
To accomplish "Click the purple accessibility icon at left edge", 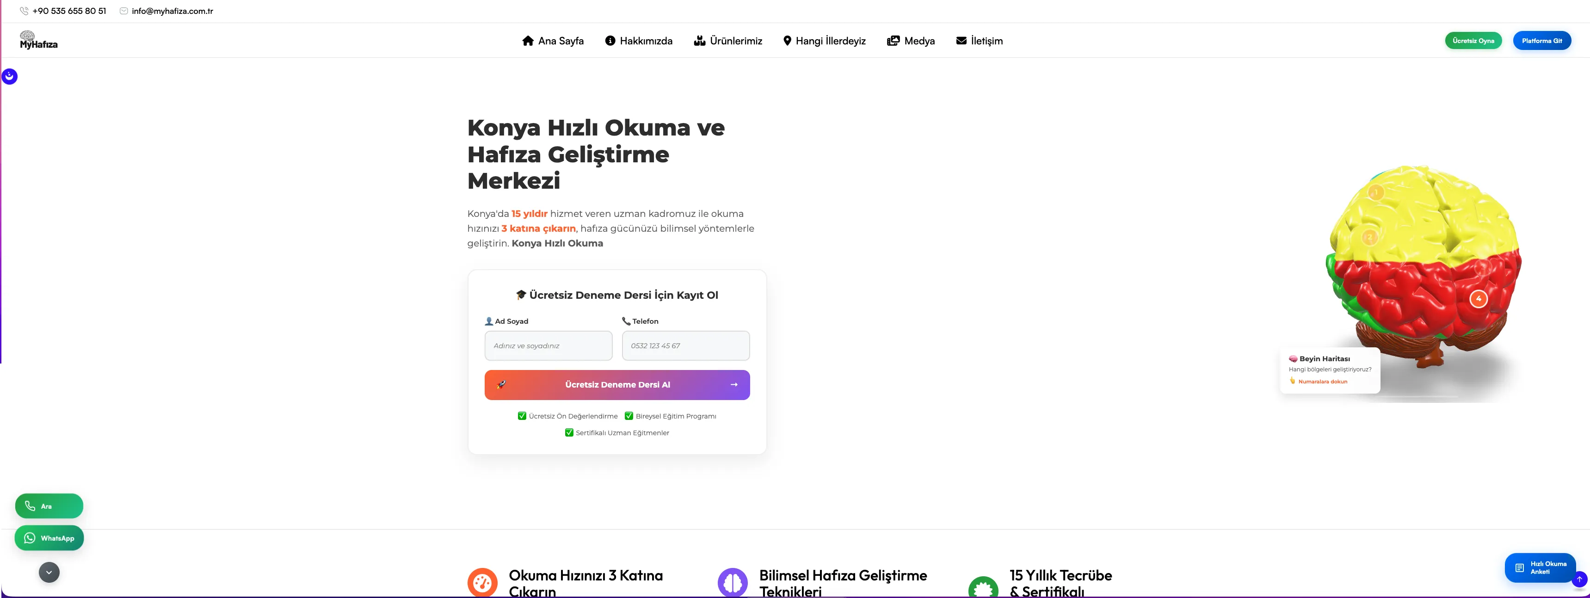I will (x=10, y=76).
